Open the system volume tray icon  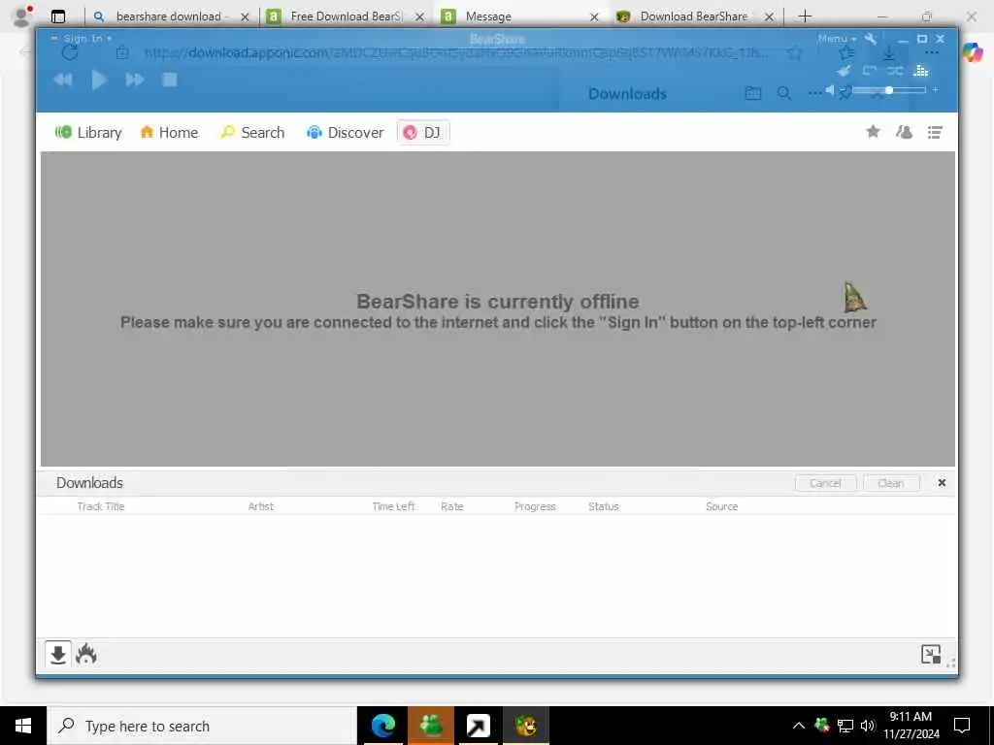867,726
